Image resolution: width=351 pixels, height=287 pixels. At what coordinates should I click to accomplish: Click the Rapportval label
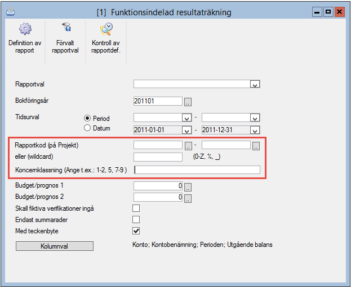[30, 84]
